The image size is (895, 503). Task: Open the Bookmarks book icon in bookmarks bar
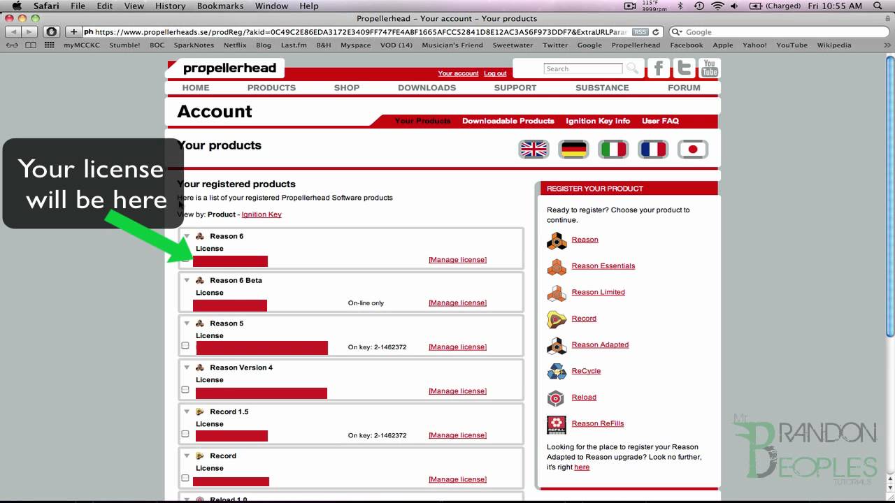pos(31,45)
